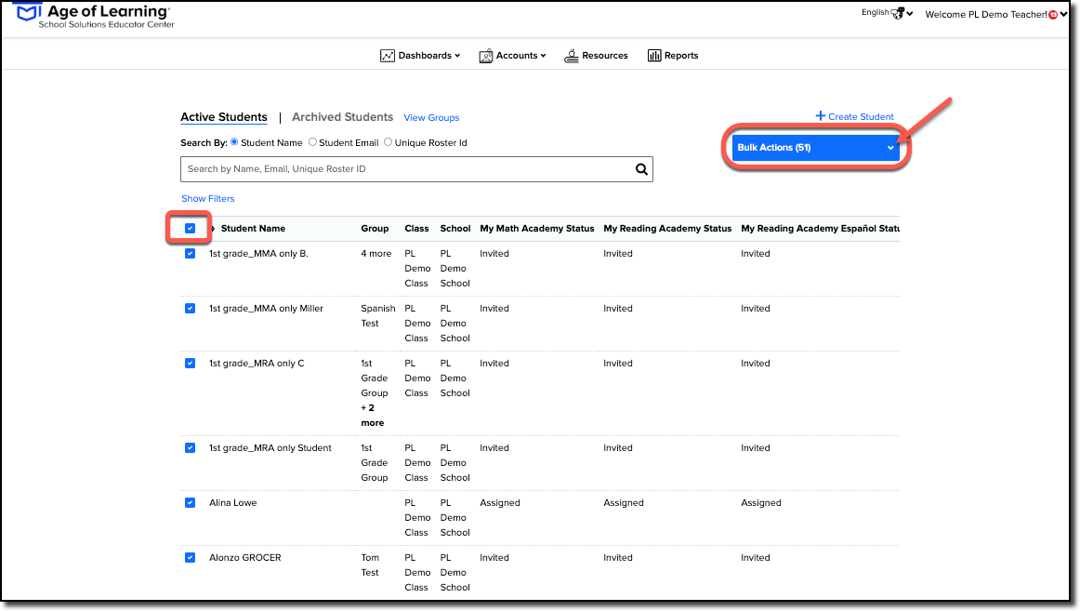Click the Tom Test group cell
Viewport: 1080px width, 611px height.
(370, 565)
